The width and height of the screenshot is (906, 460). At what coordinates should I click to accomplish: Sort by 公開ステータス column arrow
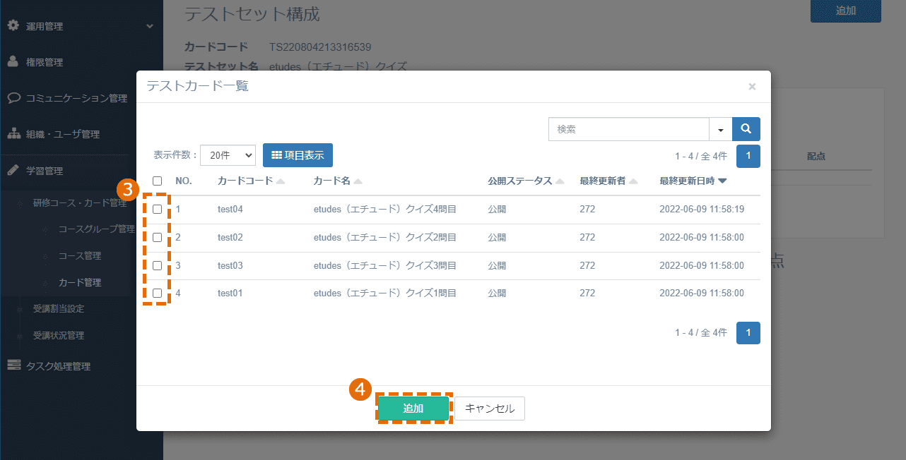tap(560, 181)
